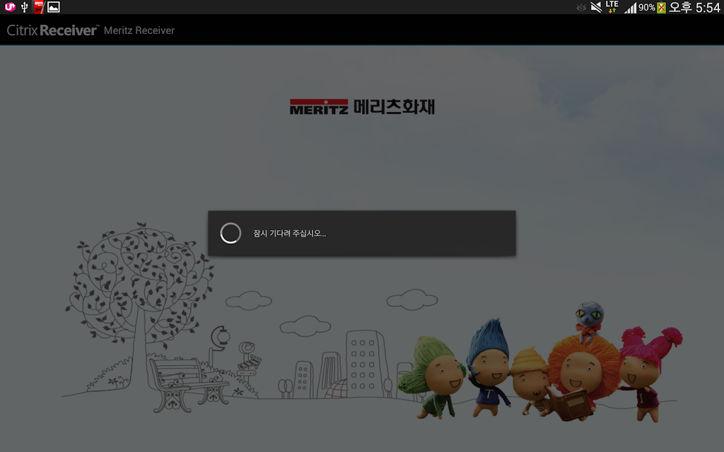Screen dimensions: 724x452
Task: Tap the Citrix Receiver logo
Action: tap(52, 30)
